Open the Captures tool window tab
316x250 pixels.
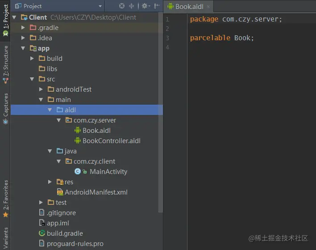[x=5, y=109]
